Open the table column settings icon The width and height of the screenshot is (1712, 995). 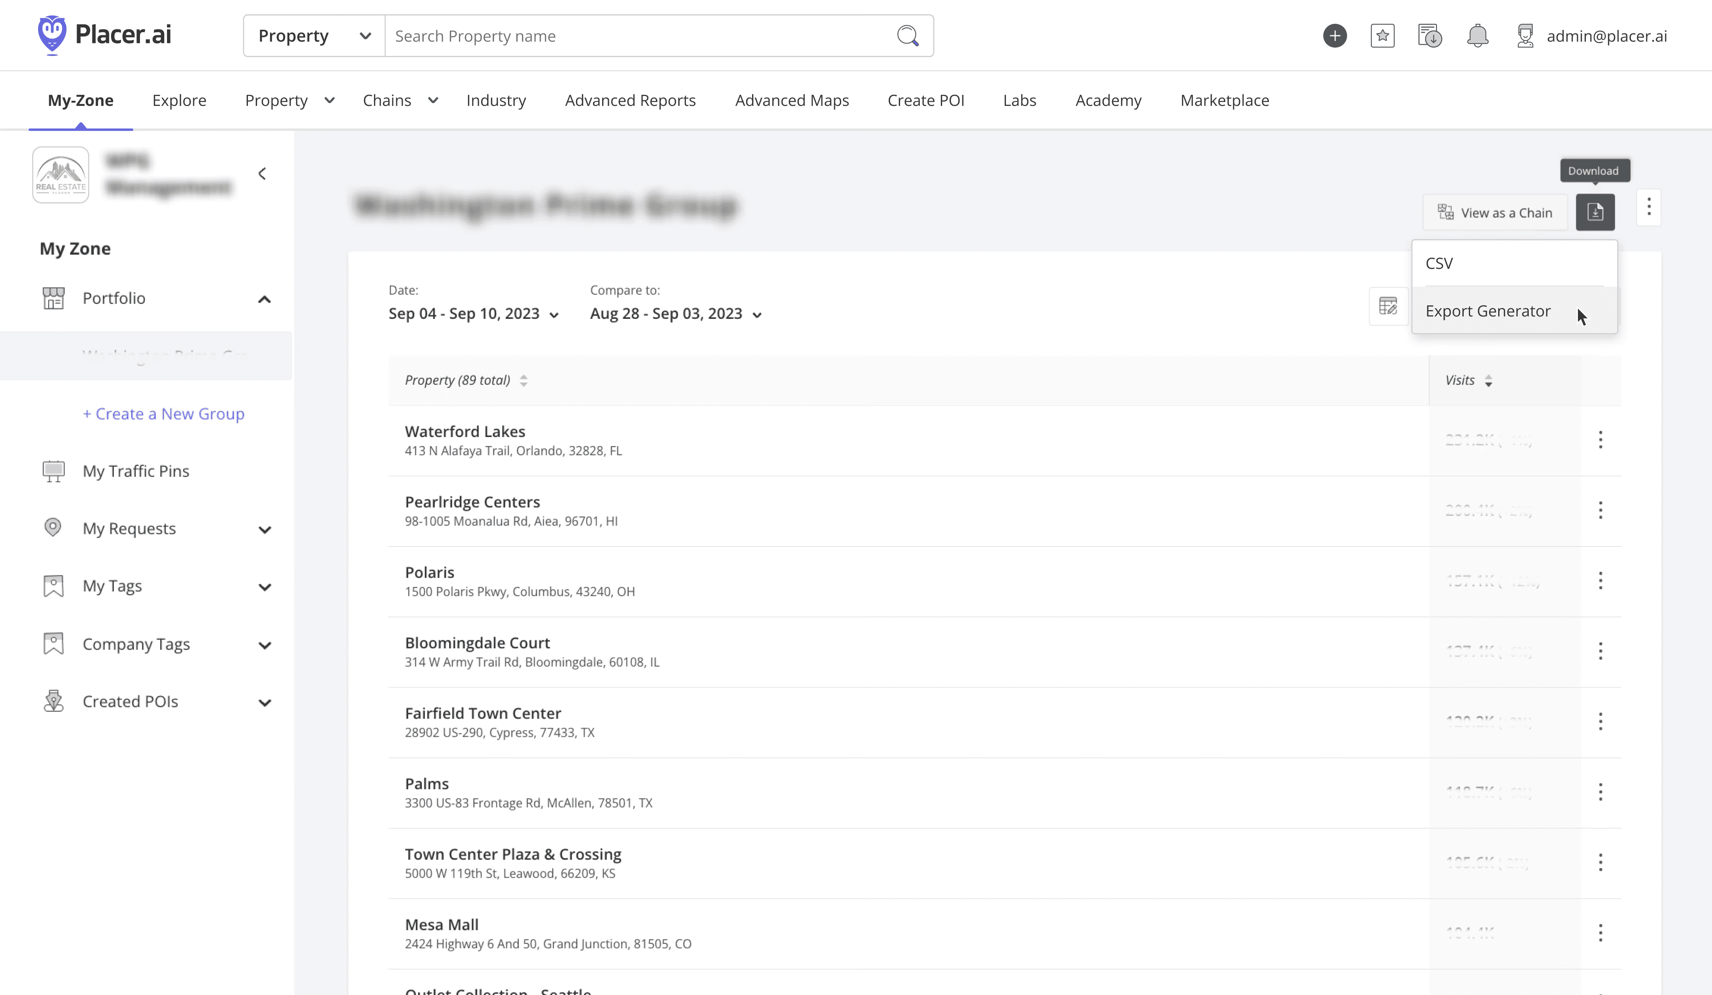tap(1387, 306)
